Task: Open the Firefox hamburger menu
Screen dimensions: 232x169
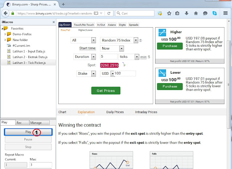Action: coord(225,13)
